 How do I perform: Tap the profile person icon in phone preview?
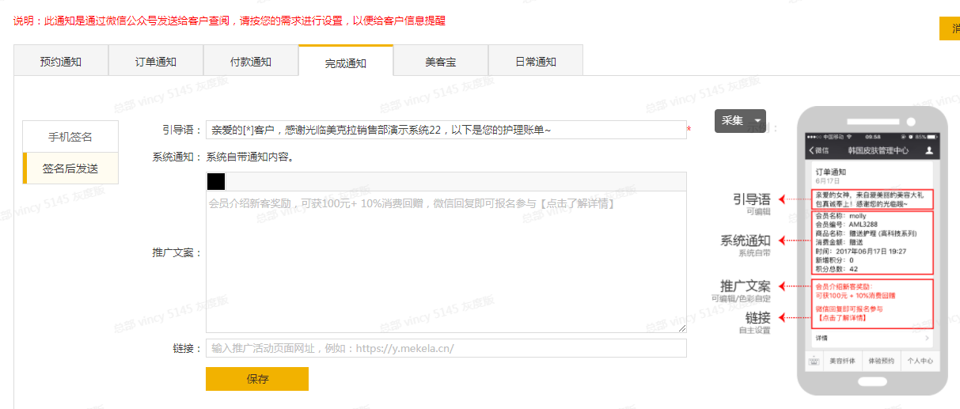click(x=929, y=150)
